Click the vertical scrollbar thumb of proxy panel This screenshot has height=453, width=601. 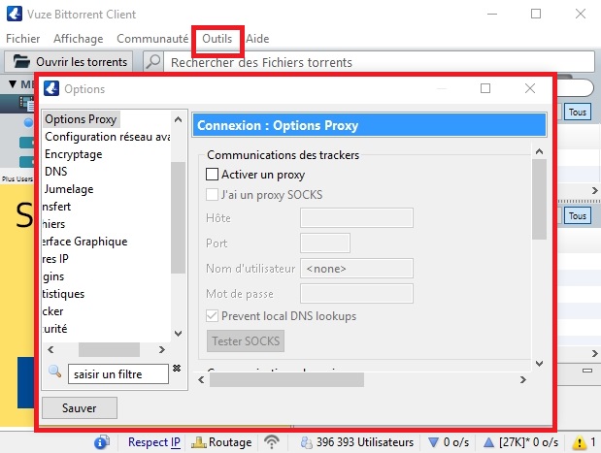(x=539, y=200)
